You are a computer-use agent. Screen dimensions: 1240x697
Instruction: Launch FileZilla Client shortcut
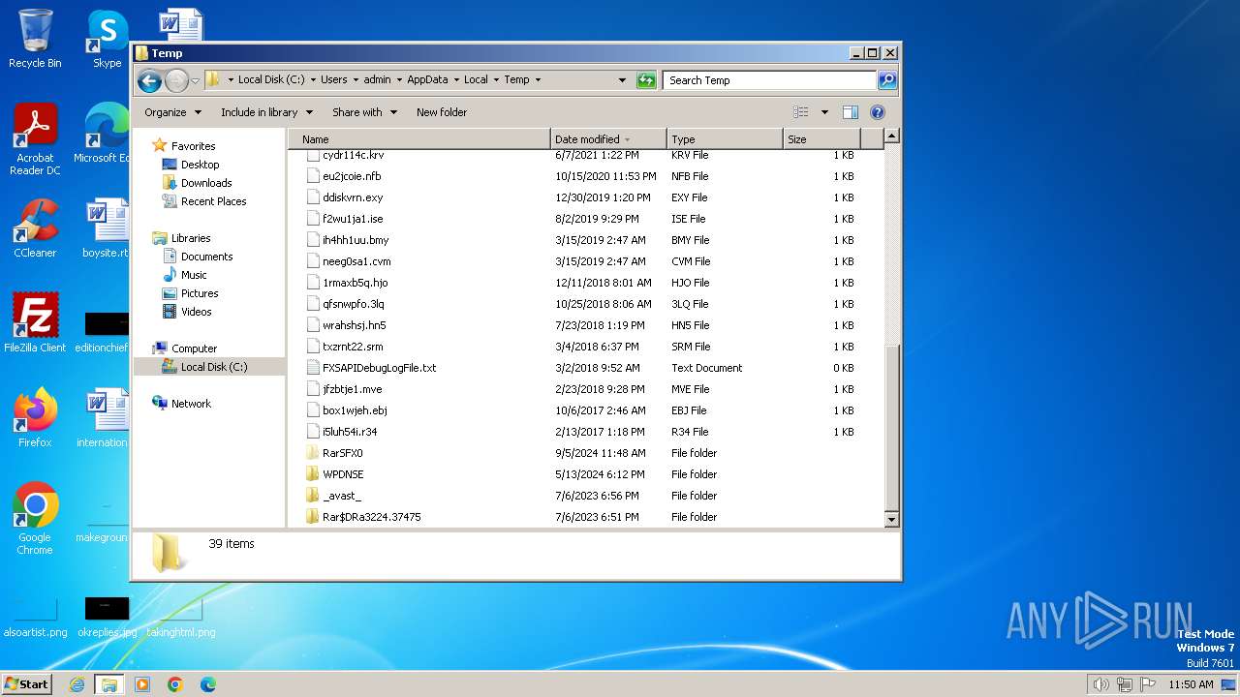35,322
